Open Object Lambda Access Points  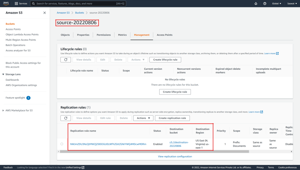coord(22,35)
